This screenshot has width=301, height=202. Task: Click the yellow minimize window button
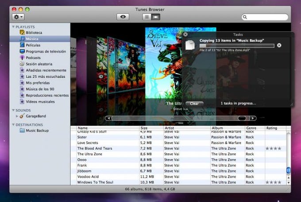tap(20, 9)
